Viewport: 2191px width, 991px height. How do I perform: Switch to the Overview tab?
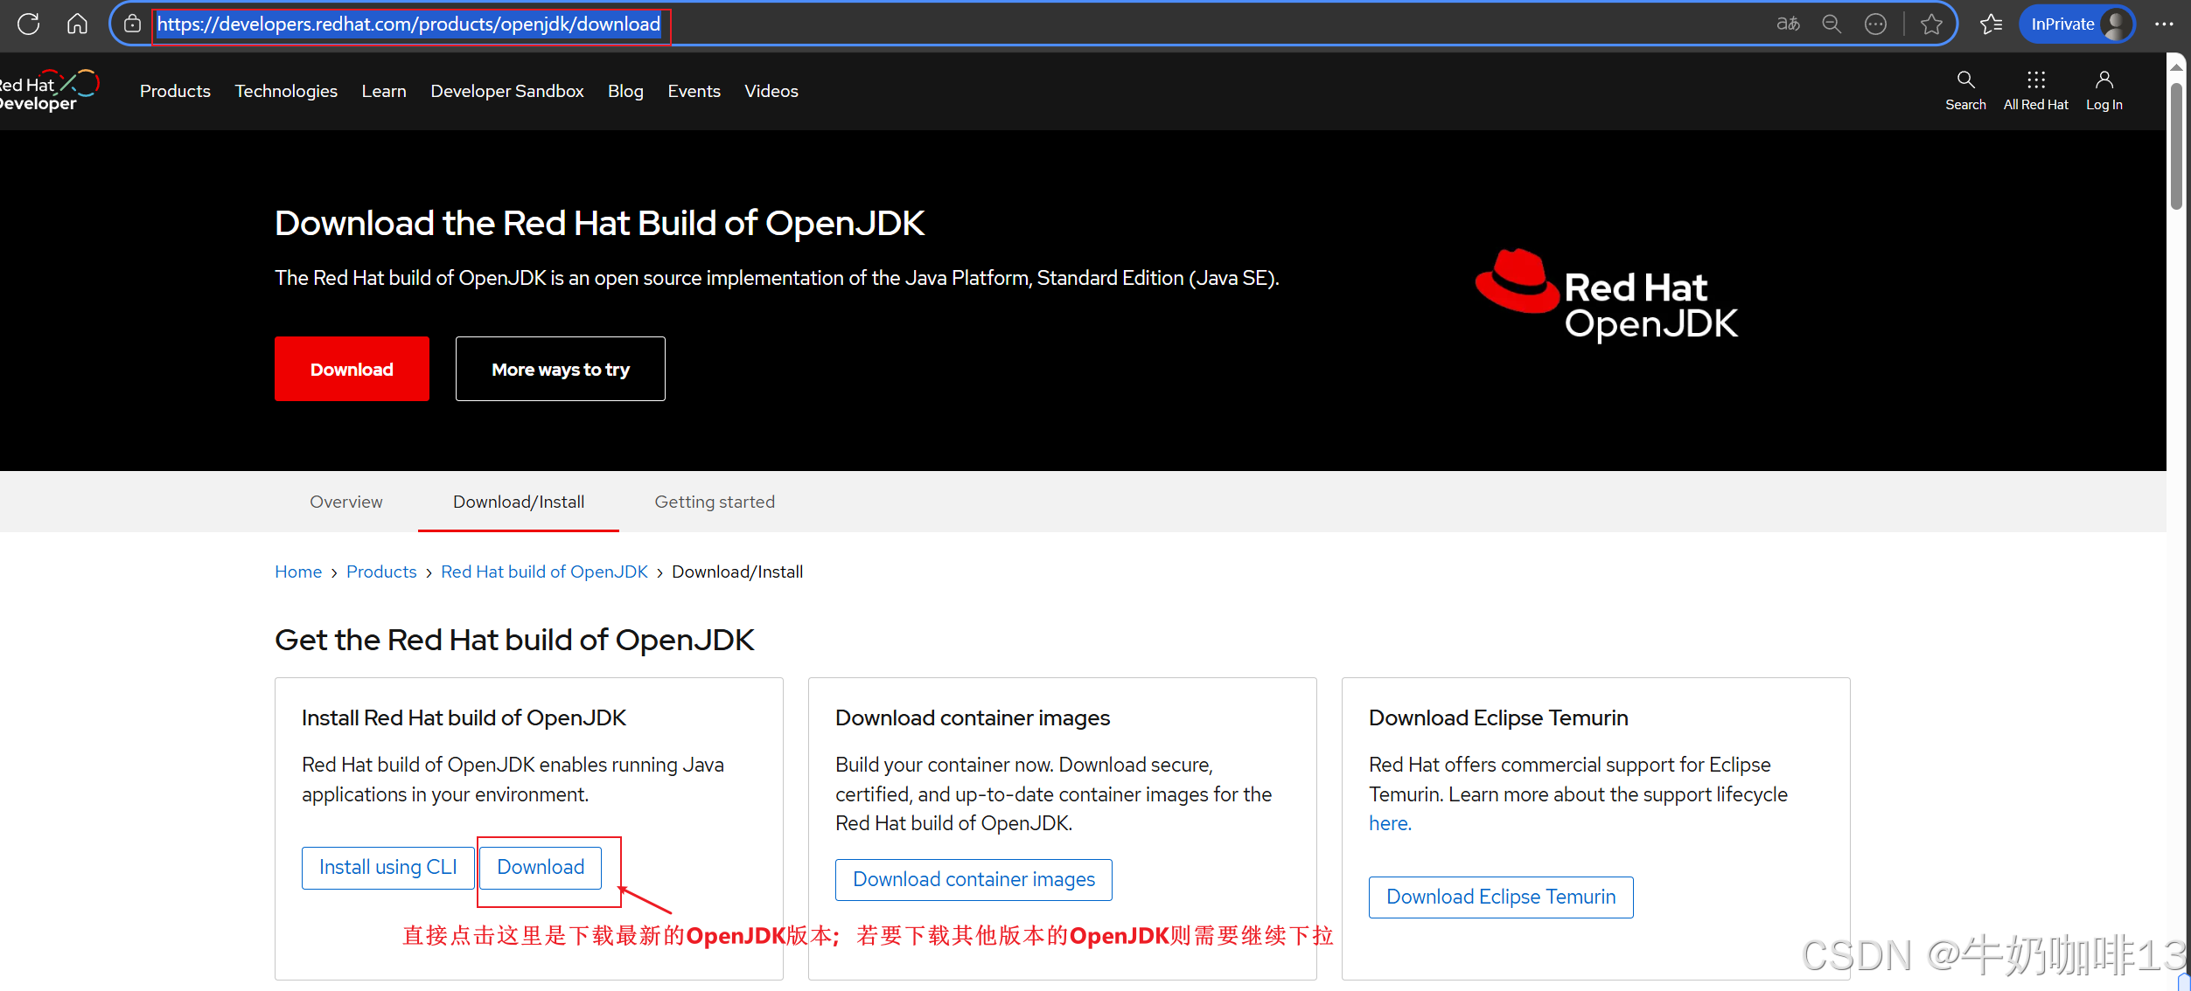click(x=345, y=502)
